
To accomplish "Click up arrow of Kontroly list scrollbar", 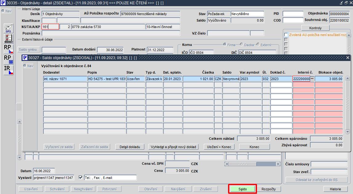I will pyautogui.click(x=349, y=35).
